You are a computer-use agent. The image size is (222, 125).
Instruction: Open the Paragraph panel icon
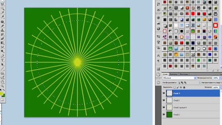159,61
